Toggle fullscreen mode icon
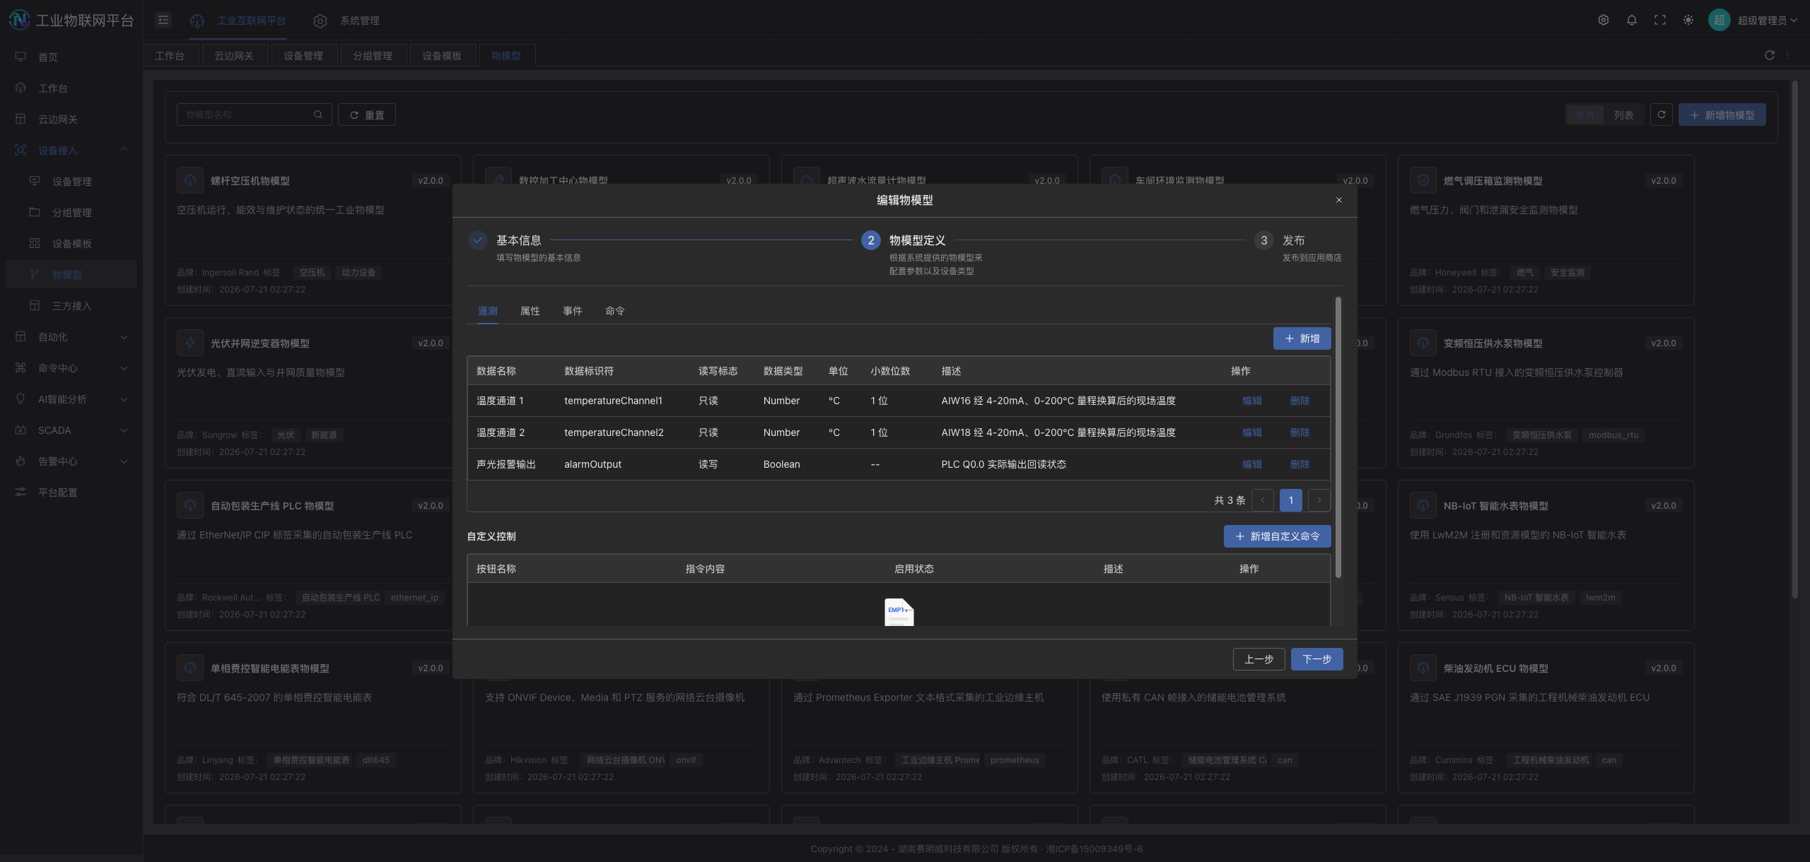Viewport: 1810px width, 862px height. click(1660, 20)
